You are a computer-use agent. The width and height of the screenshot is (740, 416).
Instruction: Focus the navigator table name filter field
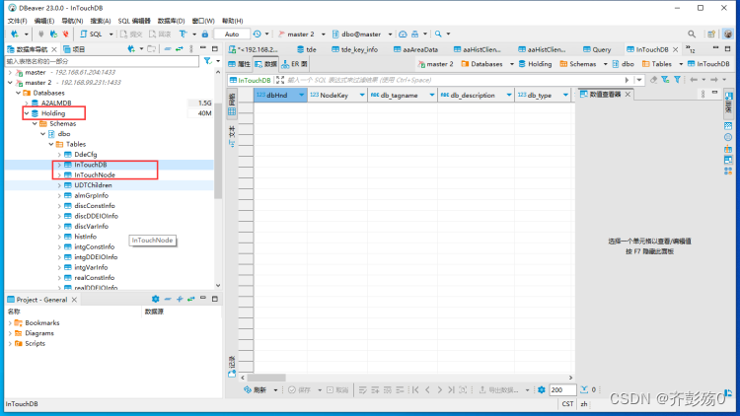[x=102, y=61]
